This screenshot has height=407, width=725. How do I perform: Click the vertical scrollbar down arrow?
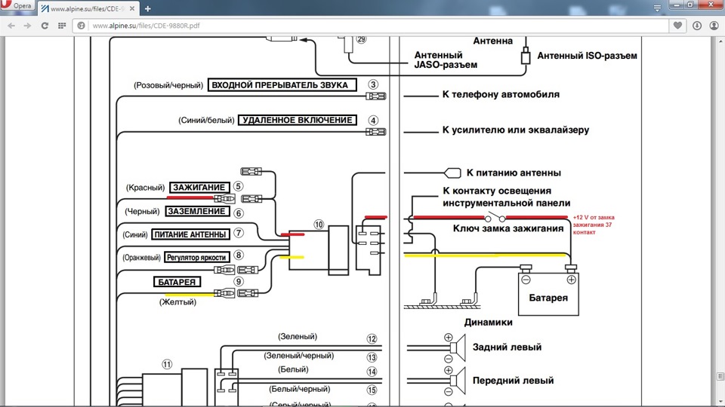tap(720, 402)
